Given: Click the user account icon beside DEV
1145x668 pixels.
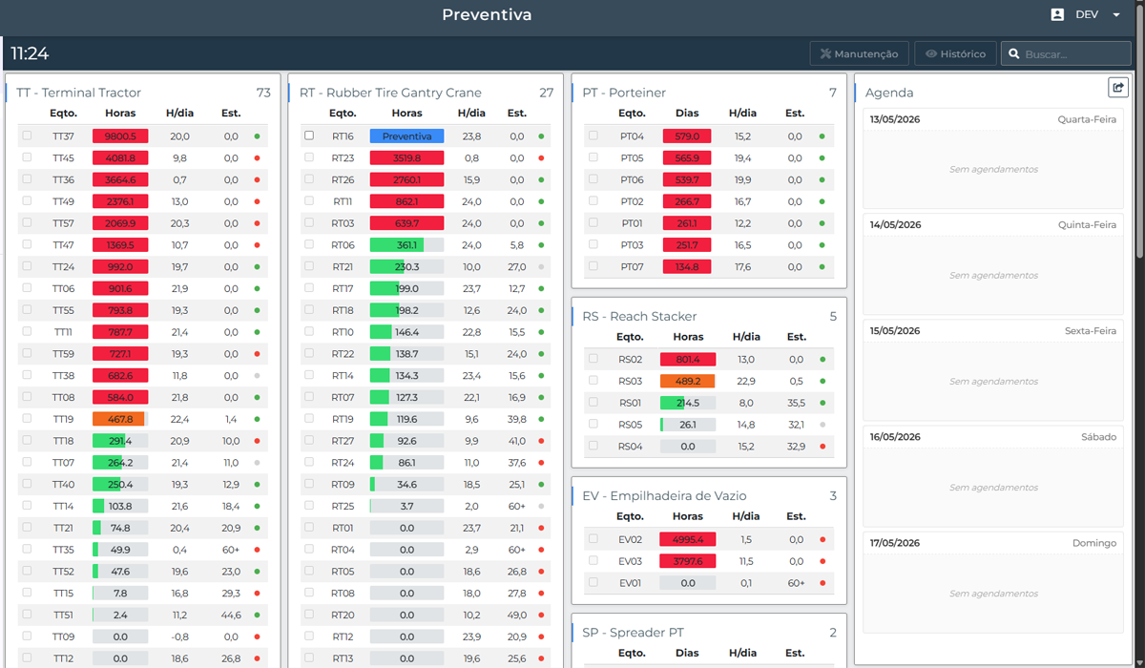Looking at the screenshot, I should [1057, 15].
